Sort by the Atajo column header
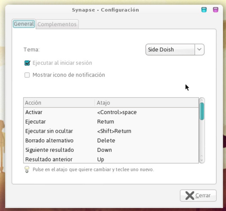The image size is (226, 211). (147, 103)
